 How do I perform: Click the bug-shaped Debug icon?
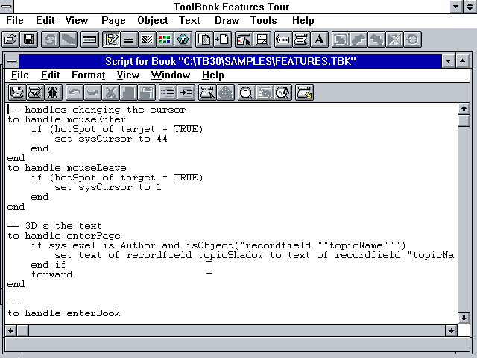(53, 92)
